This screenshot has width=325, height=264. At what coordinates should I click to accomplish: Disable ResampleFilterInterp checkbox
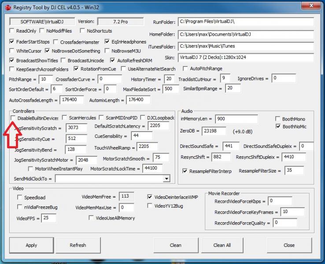[x=185, y=171]
